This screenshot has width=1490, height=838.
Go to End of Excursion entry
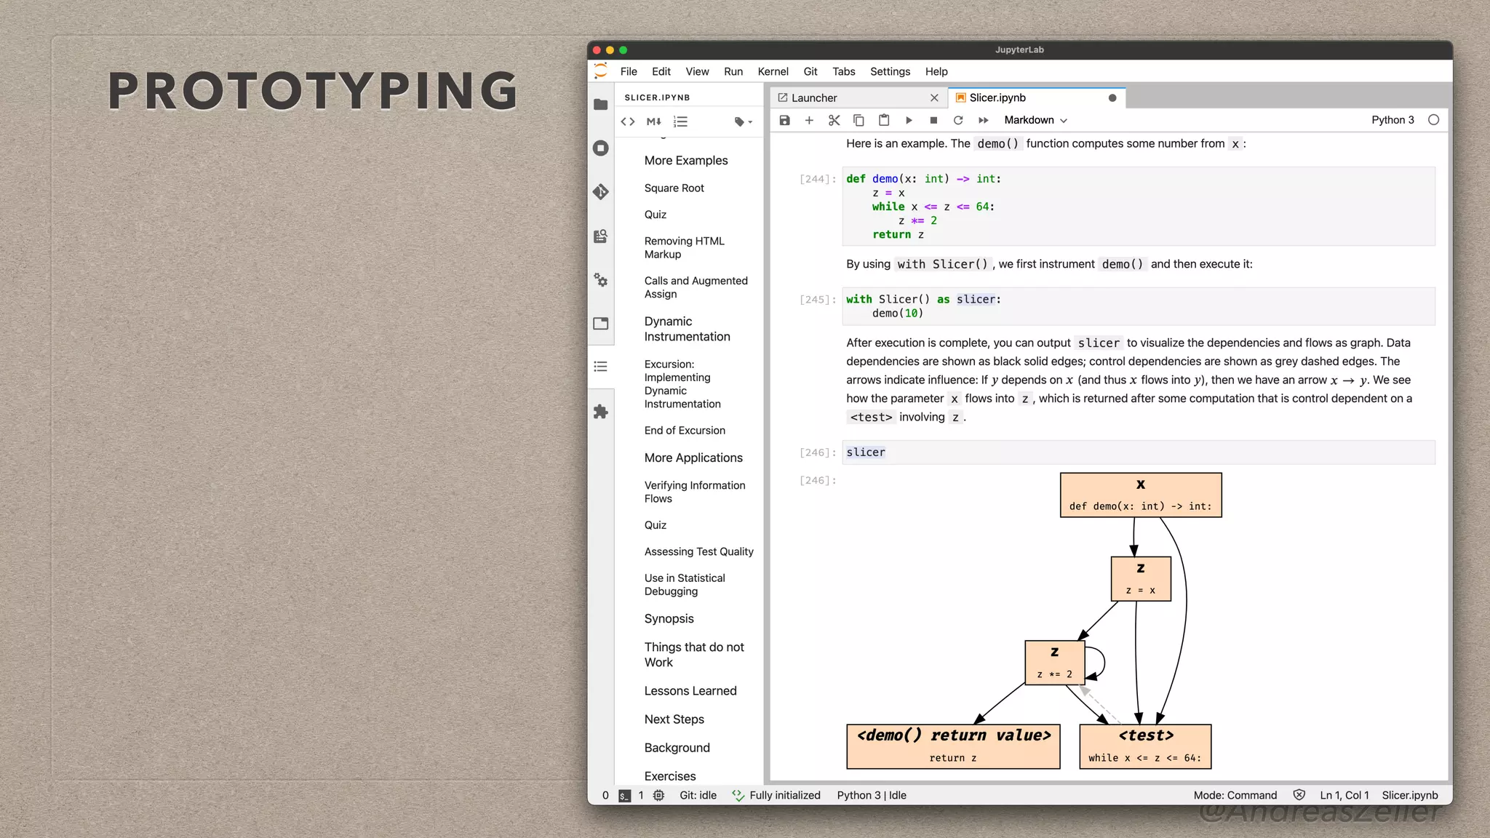(x=685, y=431)
